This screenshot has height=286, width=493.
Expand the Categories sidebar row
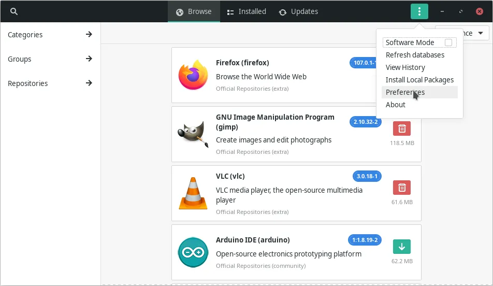(x=50, y=34)
